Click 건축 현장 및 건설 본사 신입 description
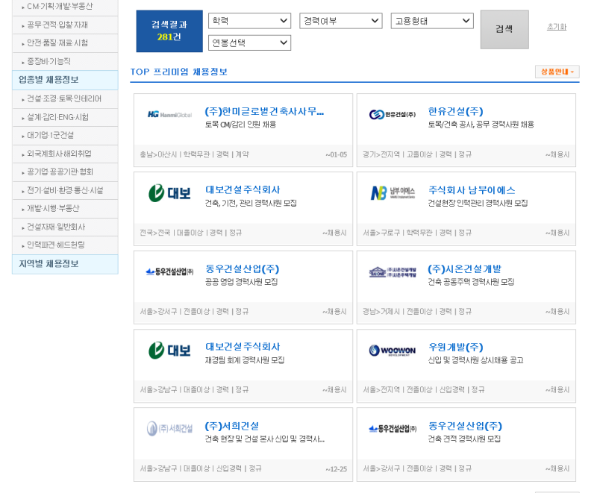 (x=265, y=439)
